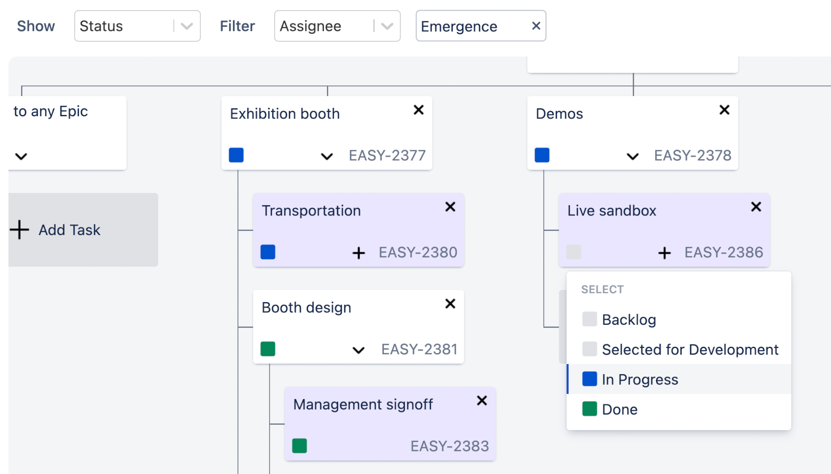Open the Status show dropdown
Viewport: 831px width, 474px height.
[x=137, y=26]
